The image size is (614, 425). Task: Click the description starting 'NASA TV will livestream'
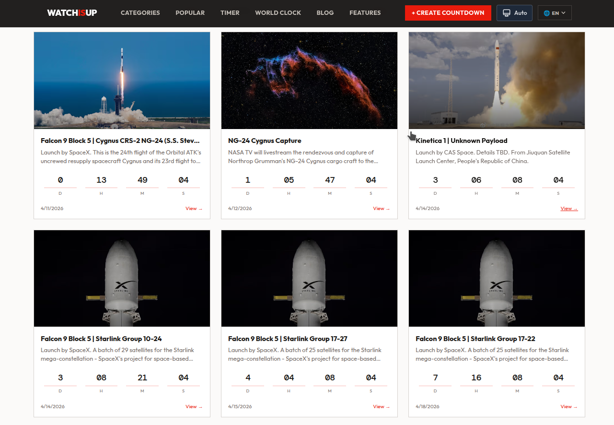click(303, 157)
